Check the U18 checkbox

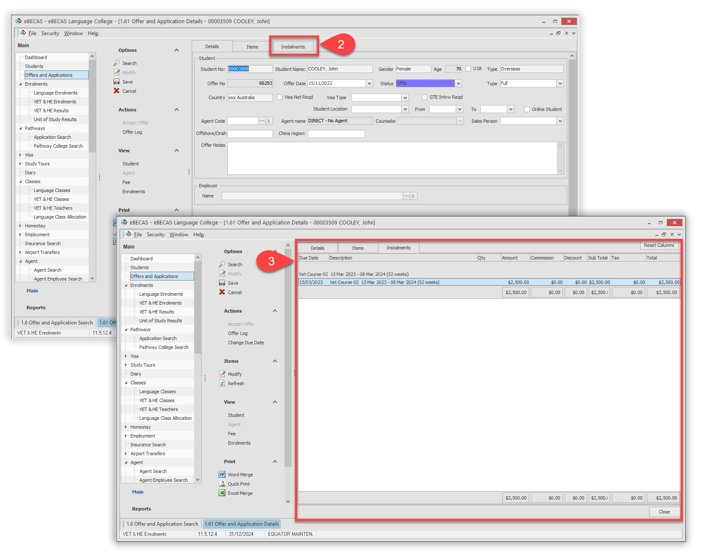[468, 69]
